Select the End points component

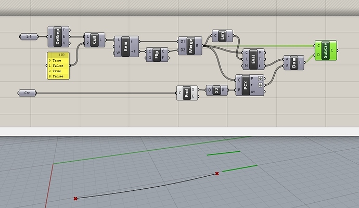187,93
